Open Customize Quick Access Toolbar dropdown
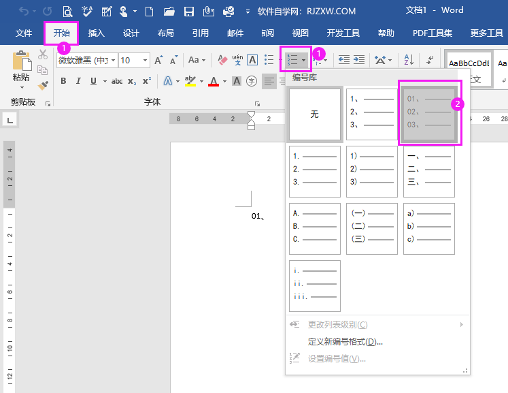 point(248,12)
